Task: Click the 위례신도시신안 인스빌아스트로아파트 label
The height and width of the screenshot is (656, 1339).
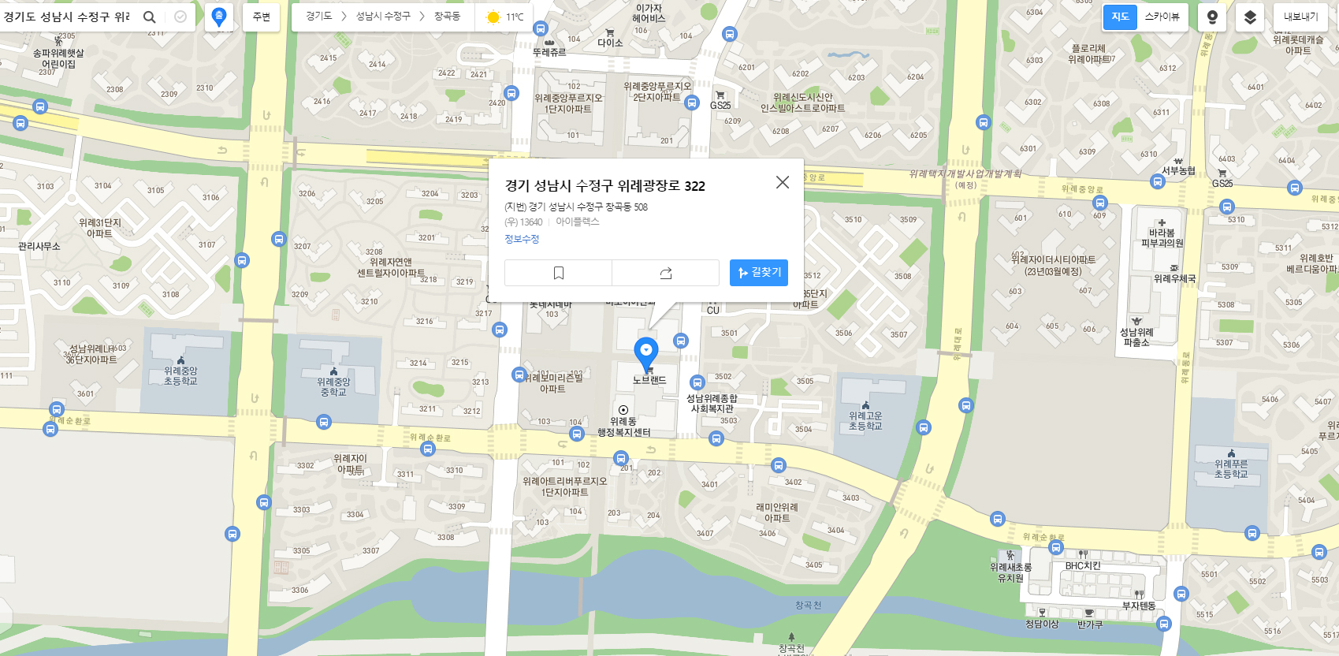Action: click(802, 102)
